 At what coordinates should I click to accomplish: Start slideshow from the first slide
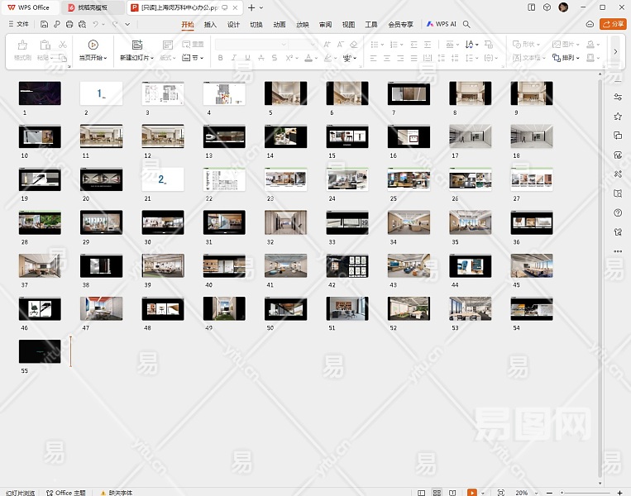point(93,45)
